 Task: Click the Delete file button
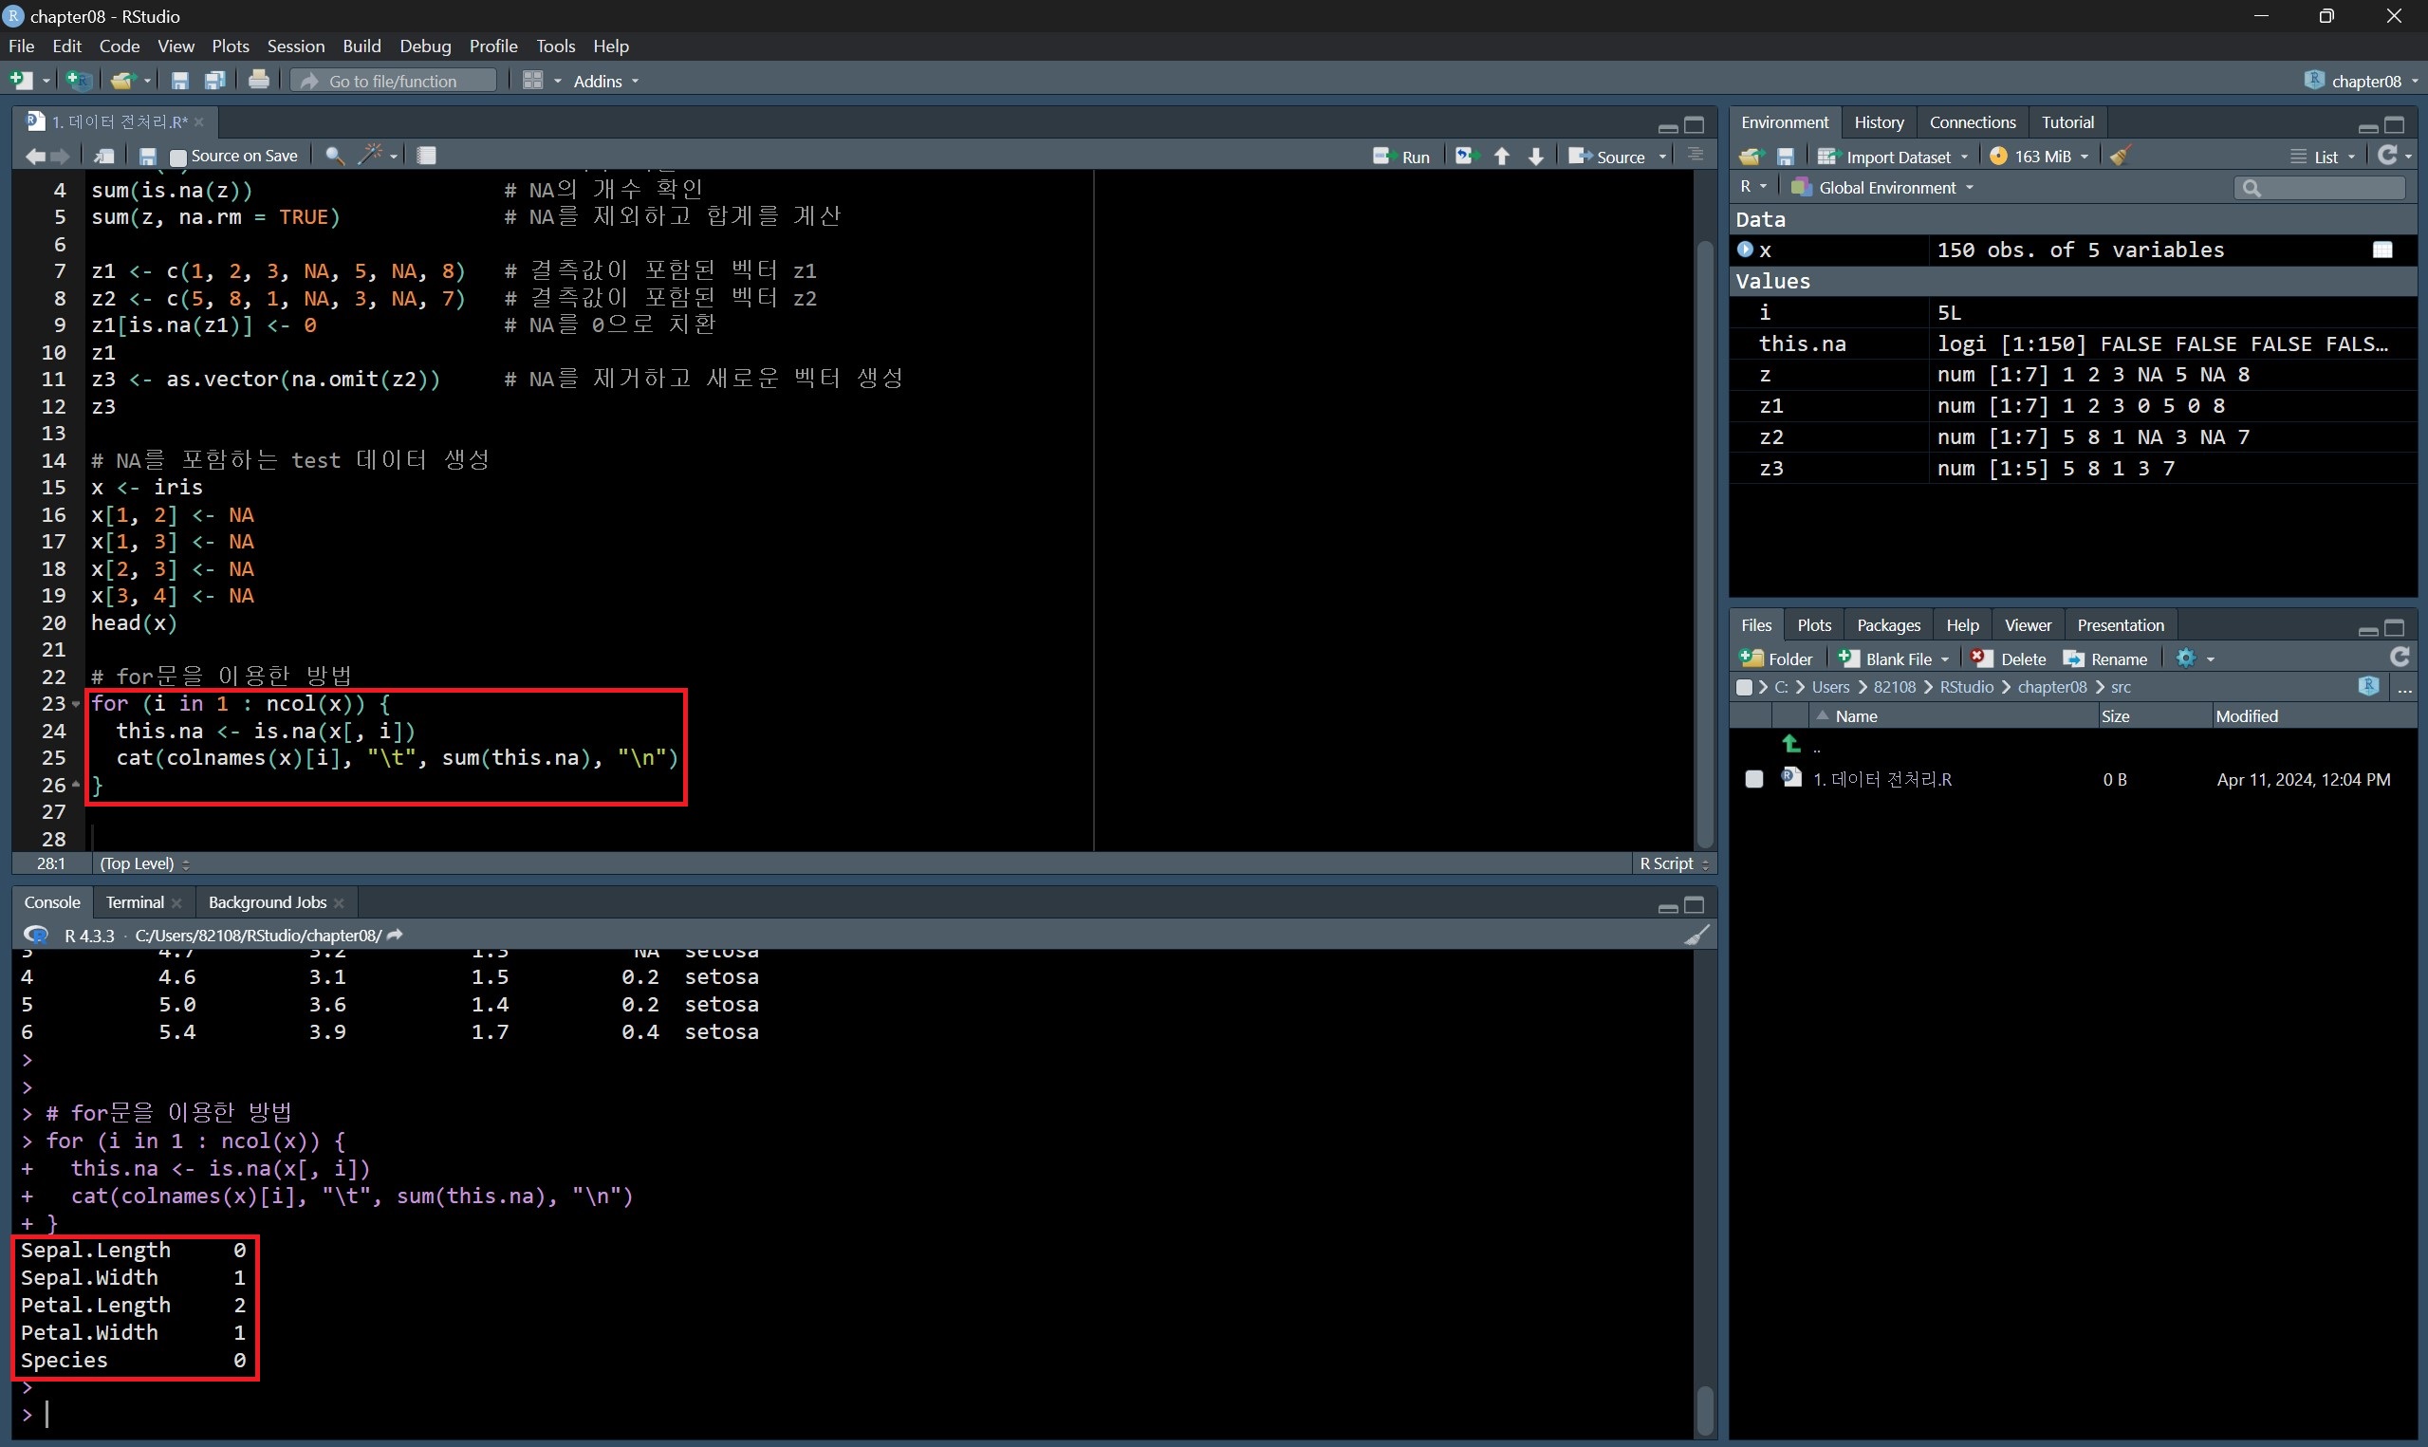click(x=2009, y=659)
